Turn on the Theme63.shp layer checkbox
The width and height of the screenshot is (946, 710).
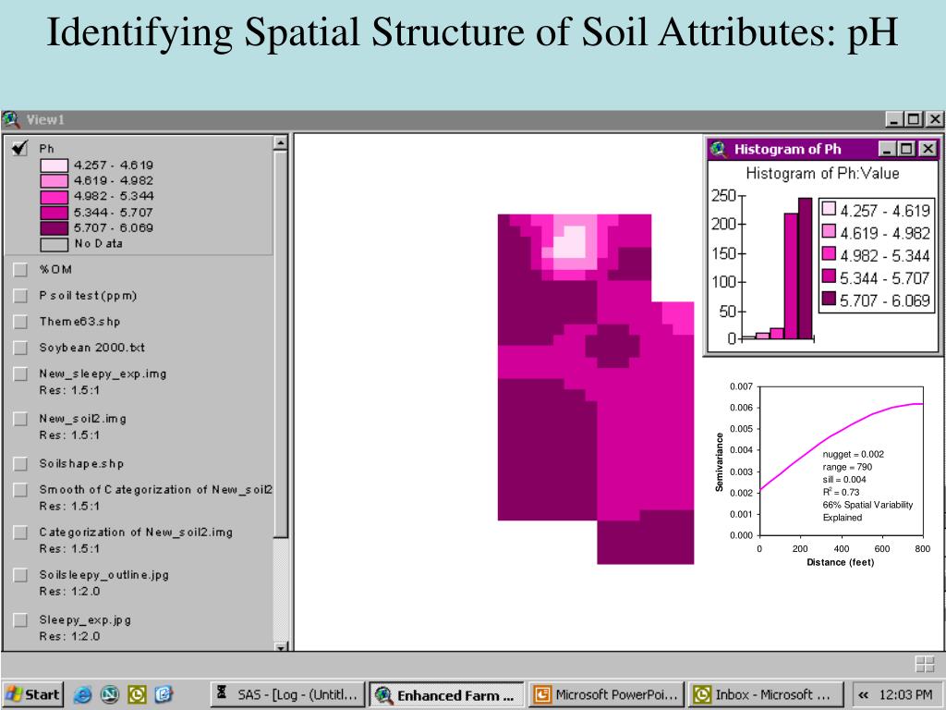(20, 321)
